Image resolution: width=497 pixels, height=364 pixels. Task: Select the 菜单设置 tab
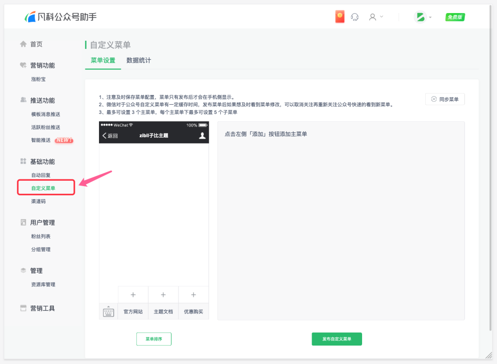[102, 61]
